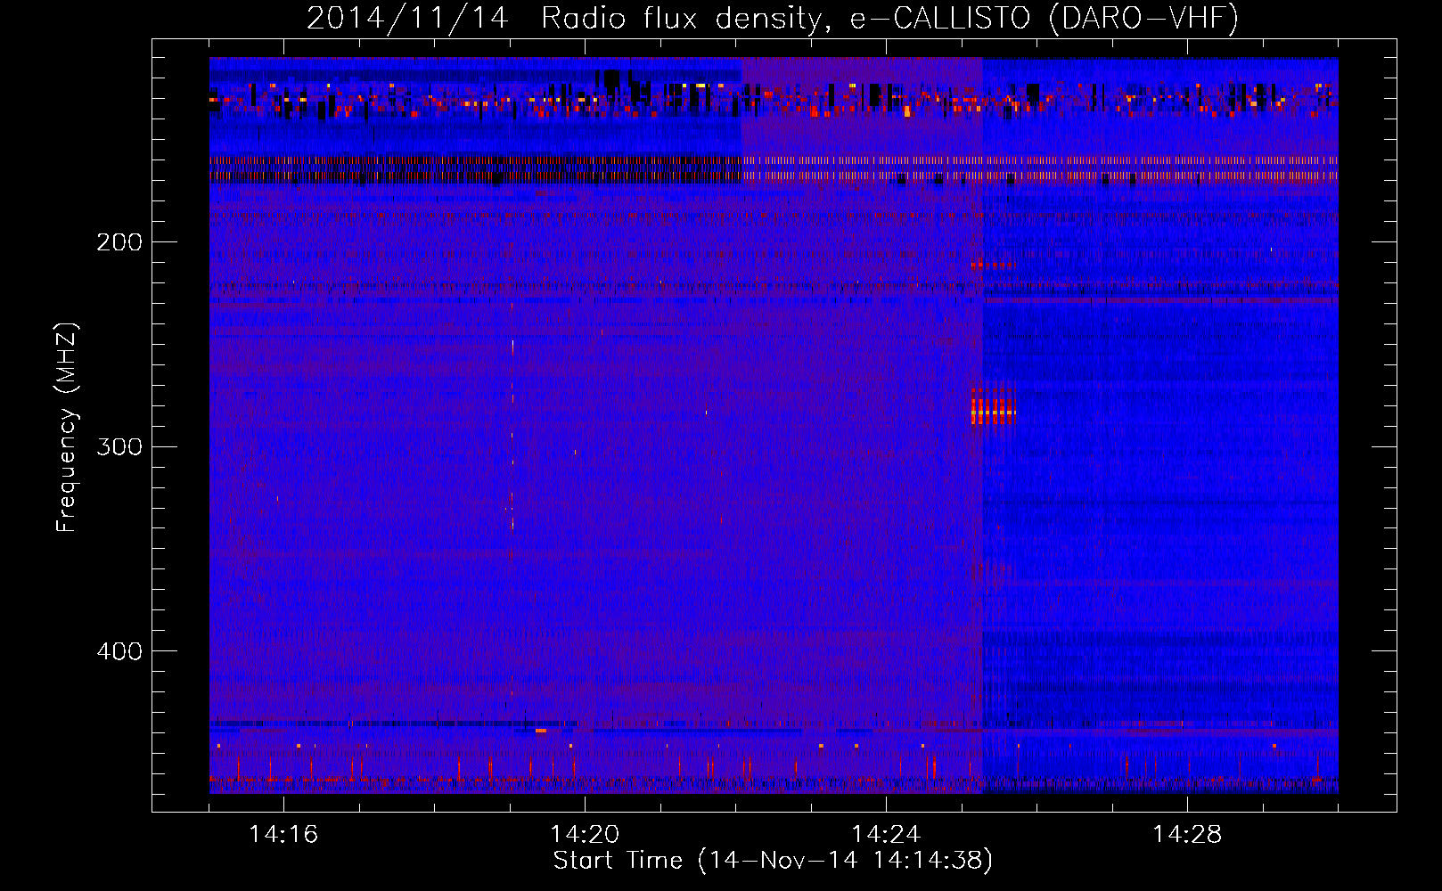Click the plot title 'Radio flux density, e-CALLISTO (DARO-VHF)'
Viewport: 1442px width, 891px height.
889,19
